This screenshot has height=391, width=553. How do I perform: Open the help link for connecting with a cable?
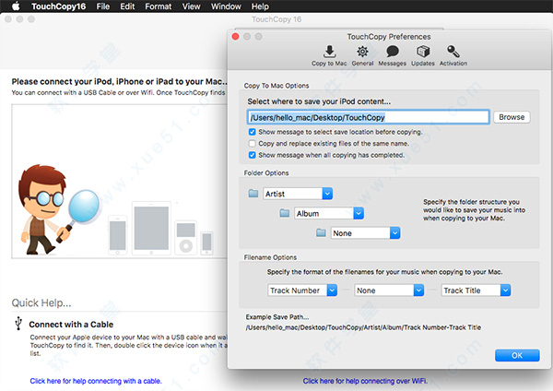coord(96,381)
